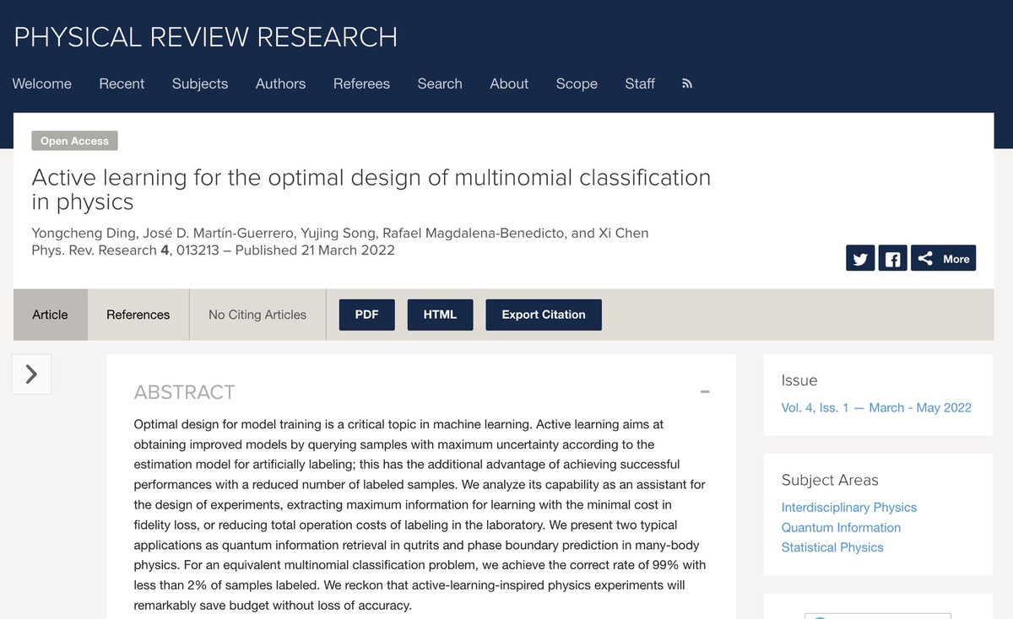Screen dimensions: 1013x619
Task: Go to Welcome page
Action: click(42, 83)
